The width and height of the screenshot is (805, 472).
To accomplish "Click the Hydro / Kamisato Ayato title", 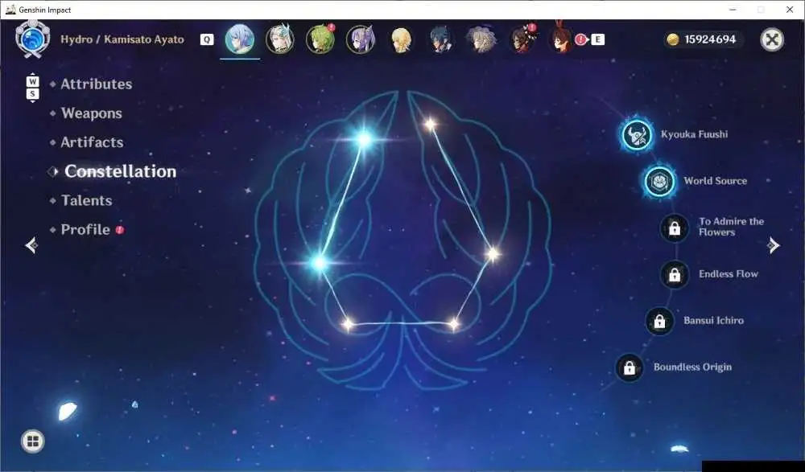I will [x=122, y=39].
